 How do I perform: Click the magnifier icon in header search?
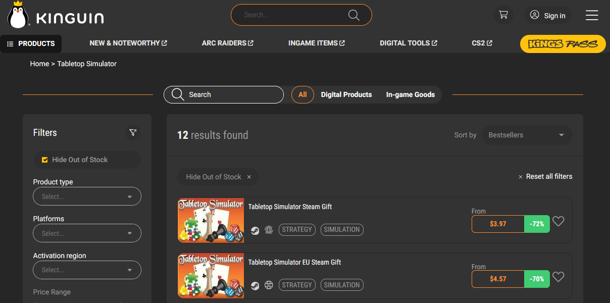[354, 15]
